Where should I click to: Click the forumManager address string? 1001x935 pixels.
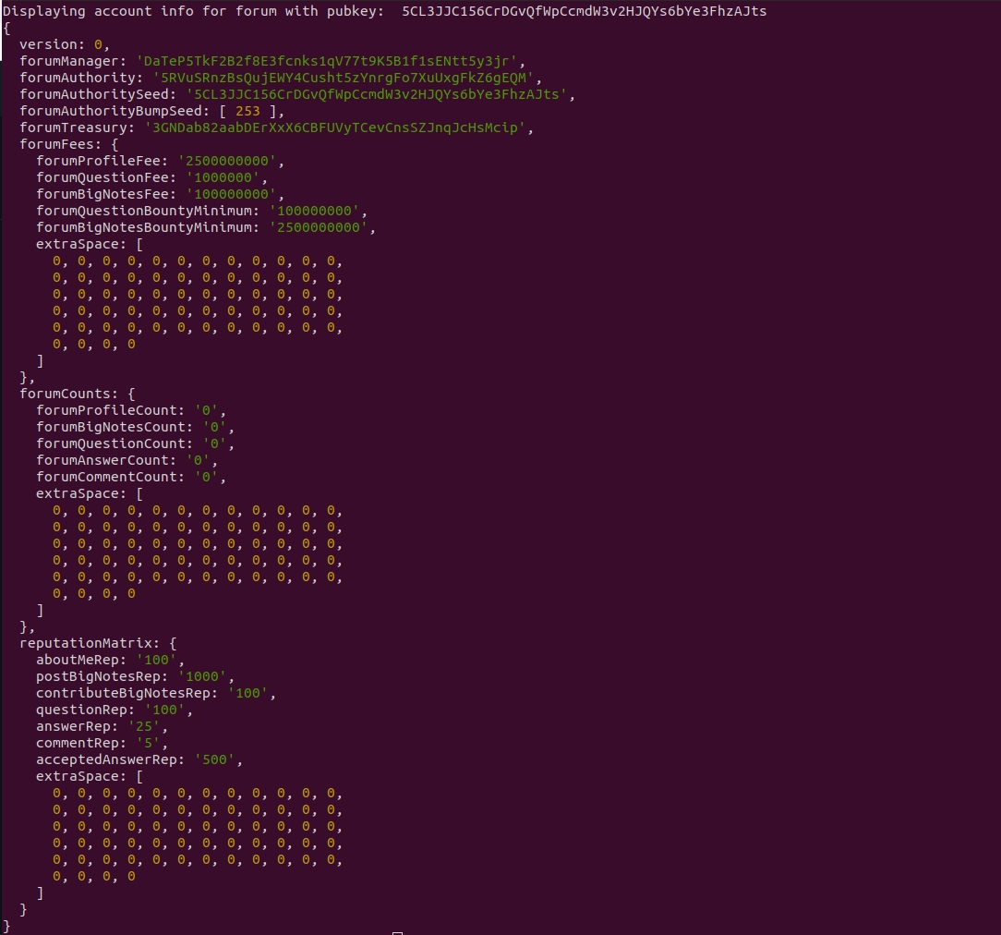click(x=331, y=61)
